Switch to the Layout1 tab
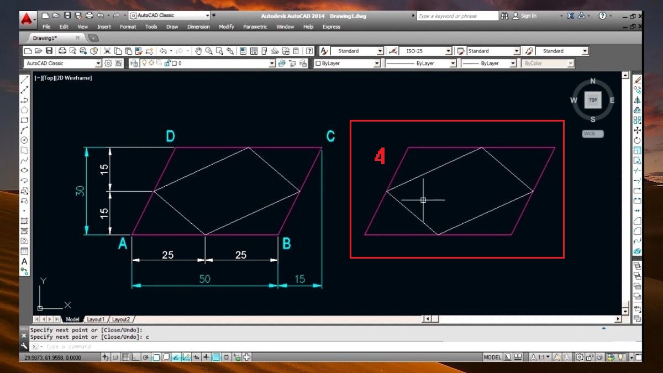Screen dimensions: 663x373 (x=96, y=319)
